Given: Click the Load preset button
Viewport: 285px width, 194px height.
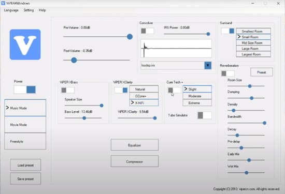Looking at the screenshot, I should click(25, 165).
